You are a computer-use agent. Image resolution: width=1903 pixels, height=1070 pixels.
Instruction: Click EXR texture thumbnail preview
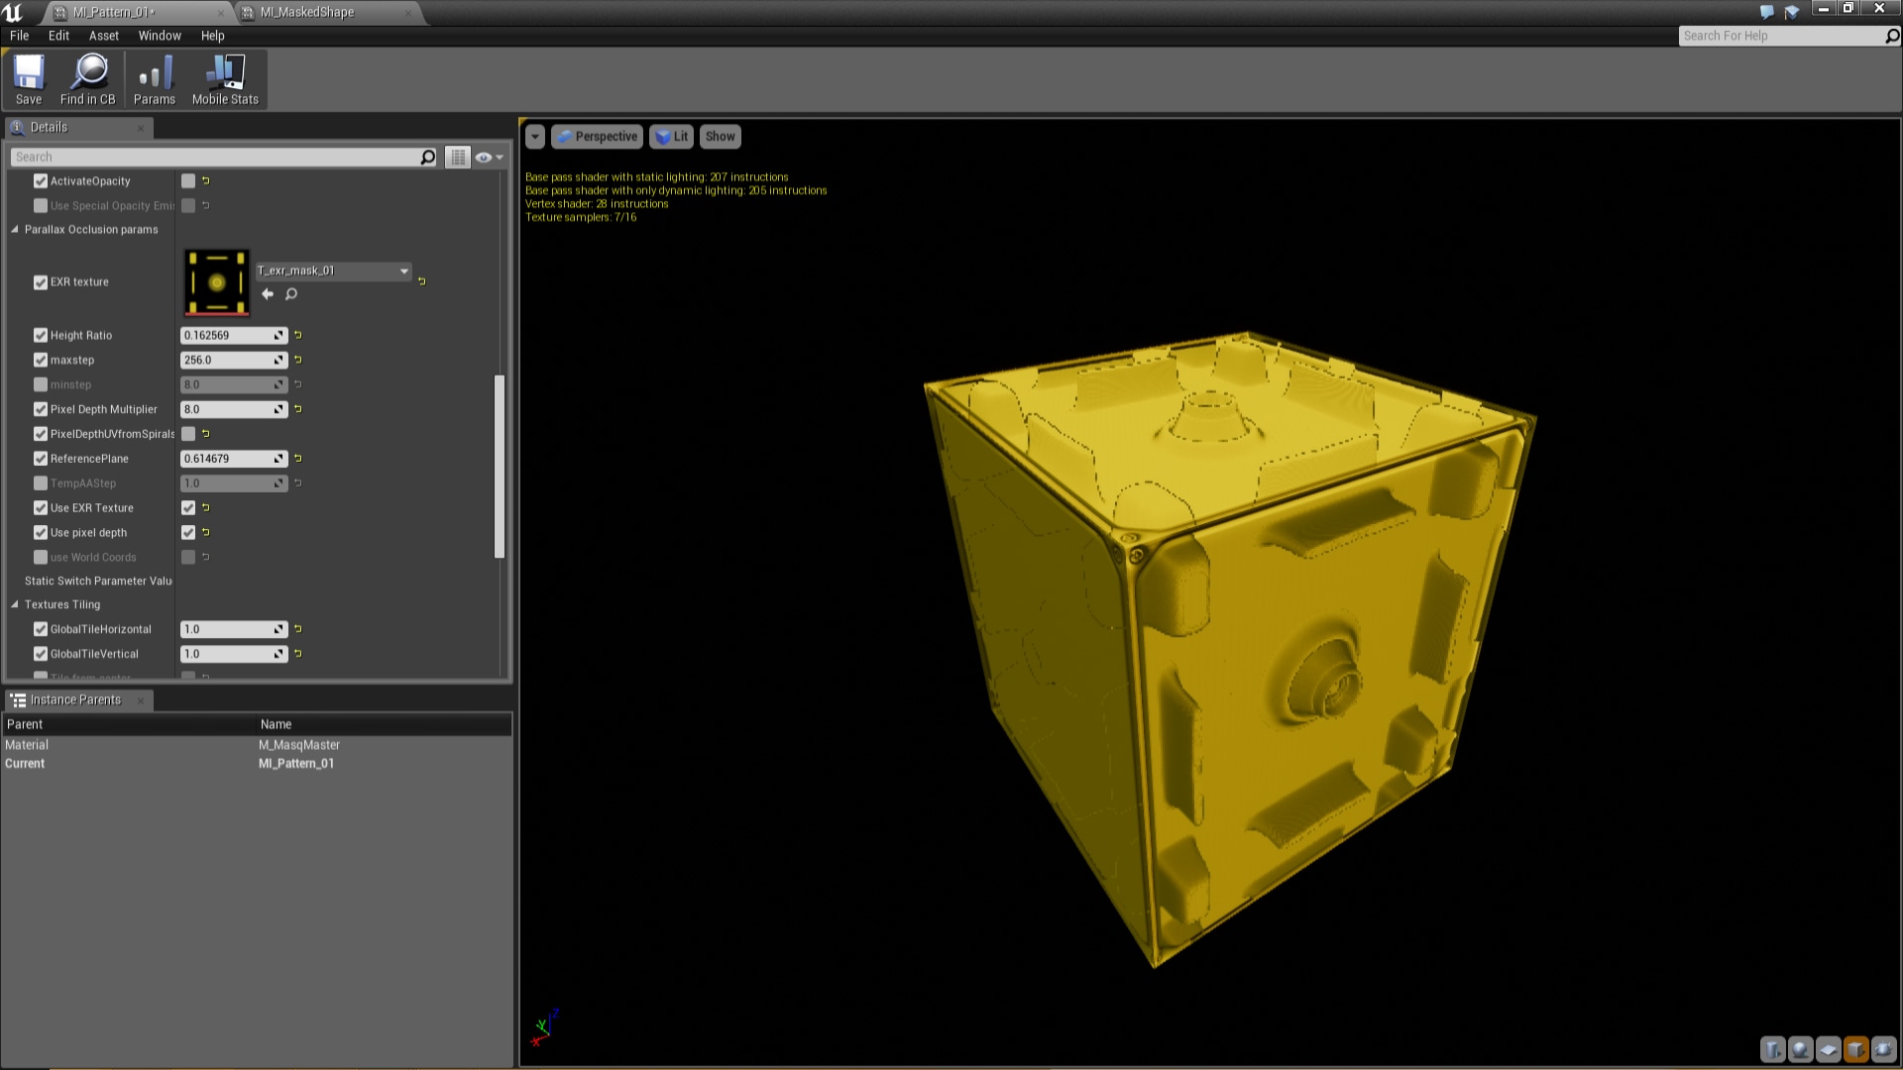[217, 282]
